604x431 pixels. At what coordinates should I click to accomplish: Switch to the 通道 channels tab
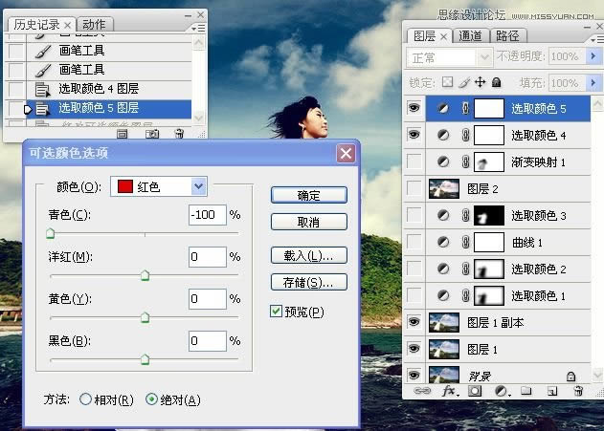[x=470, y=36]
